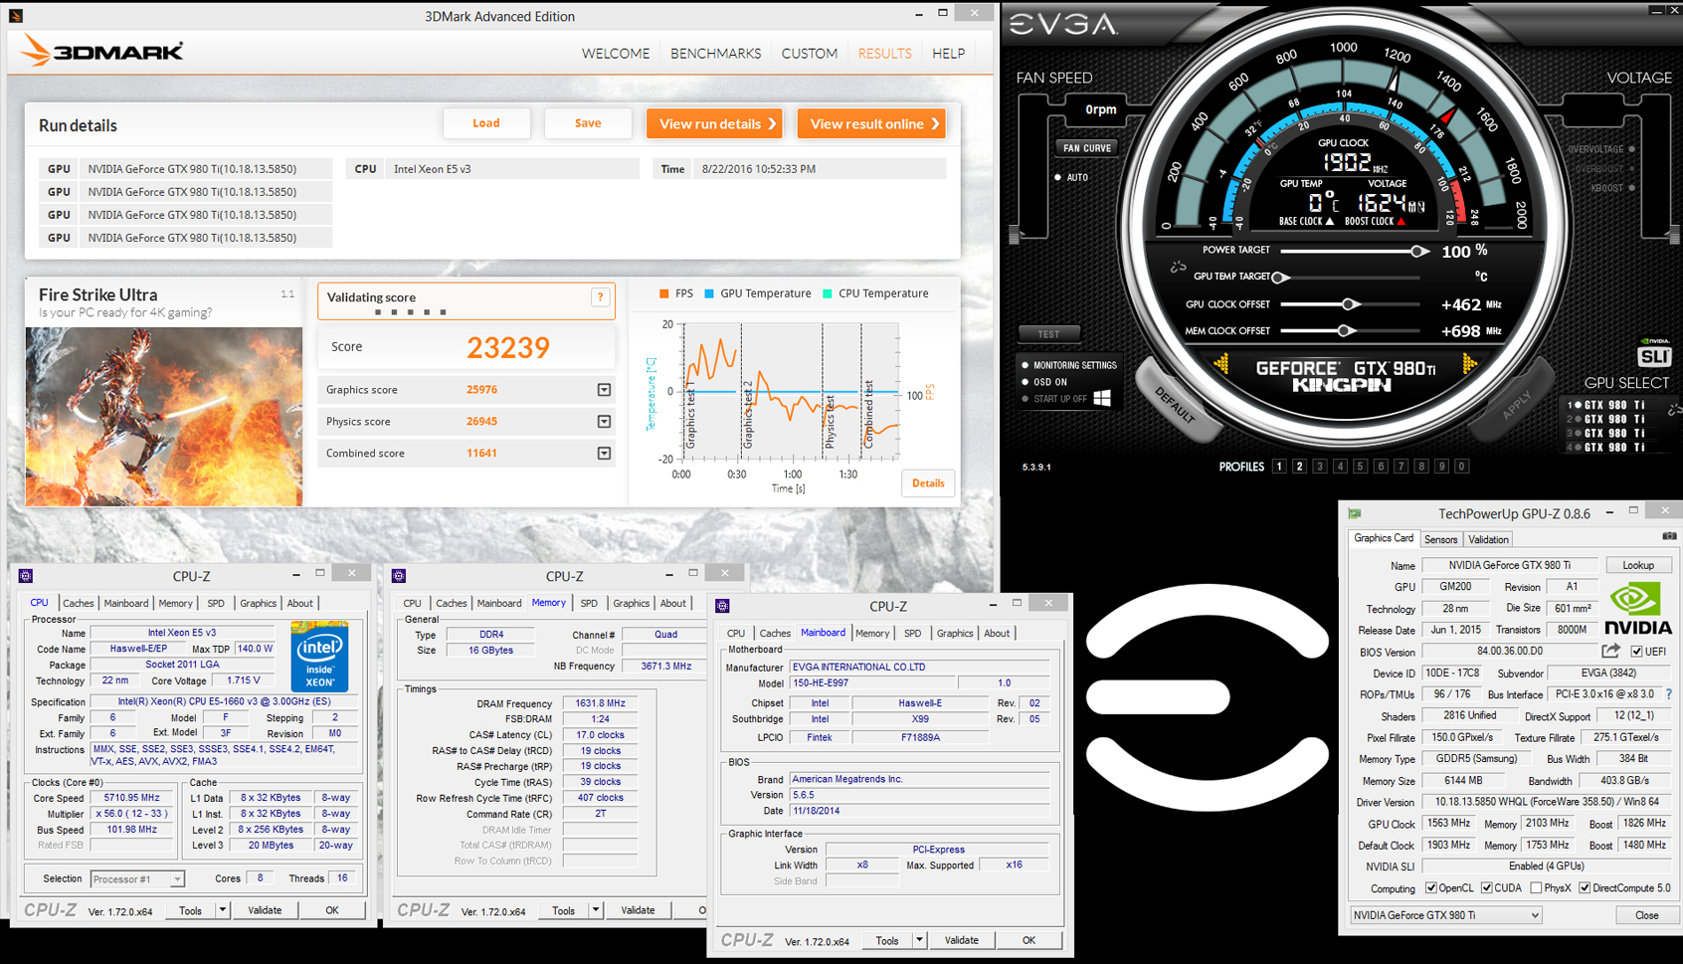Click the Windows logo beside Start Up Off
Viewport: 1683px width, 964px height.
[1102, 398]
